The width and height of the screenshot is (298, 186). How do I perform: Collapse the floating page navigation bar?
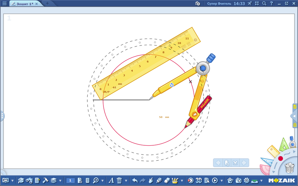click(235, 163)
